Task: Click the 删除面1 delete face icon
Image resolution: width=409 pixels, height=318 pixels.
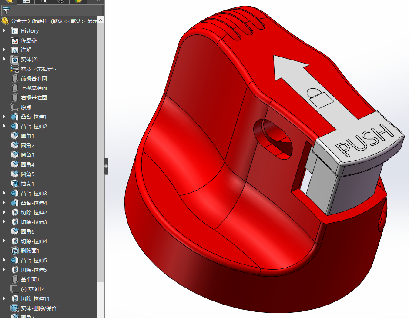Action: pyautogui.click(x=15, y=251)
